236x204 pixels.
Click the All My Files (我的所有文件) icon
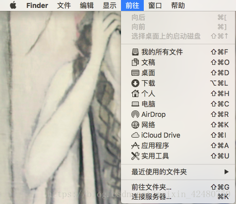[x=135, y=52]
